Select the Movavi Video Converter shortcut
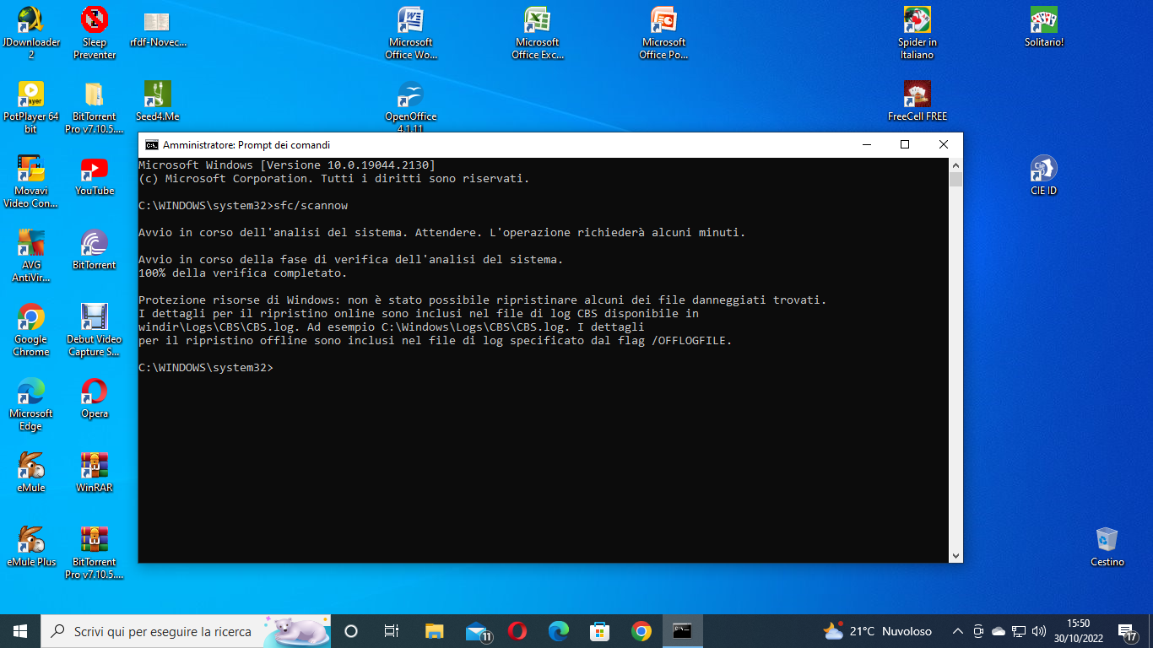Image resolution: width=1153 pixels, height=648 pixels. [31, 181]
